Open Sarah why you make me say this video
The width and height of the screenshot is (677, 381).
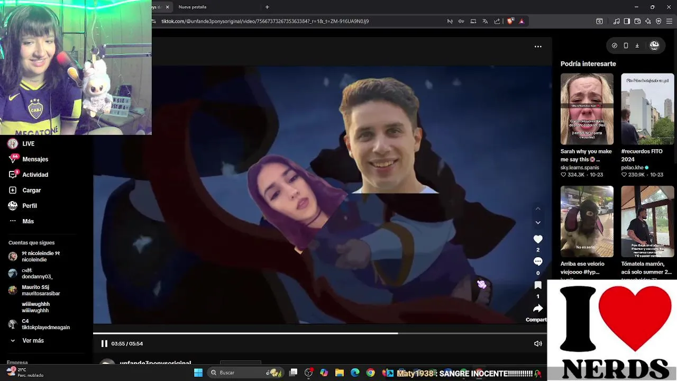pos(587,109)
